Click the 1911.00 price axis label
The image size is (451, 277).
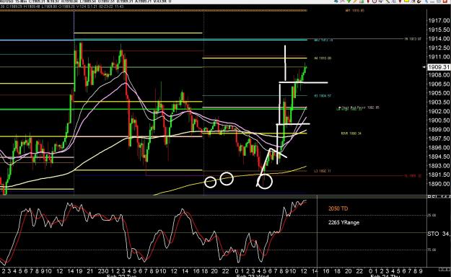tap(439, 57)
